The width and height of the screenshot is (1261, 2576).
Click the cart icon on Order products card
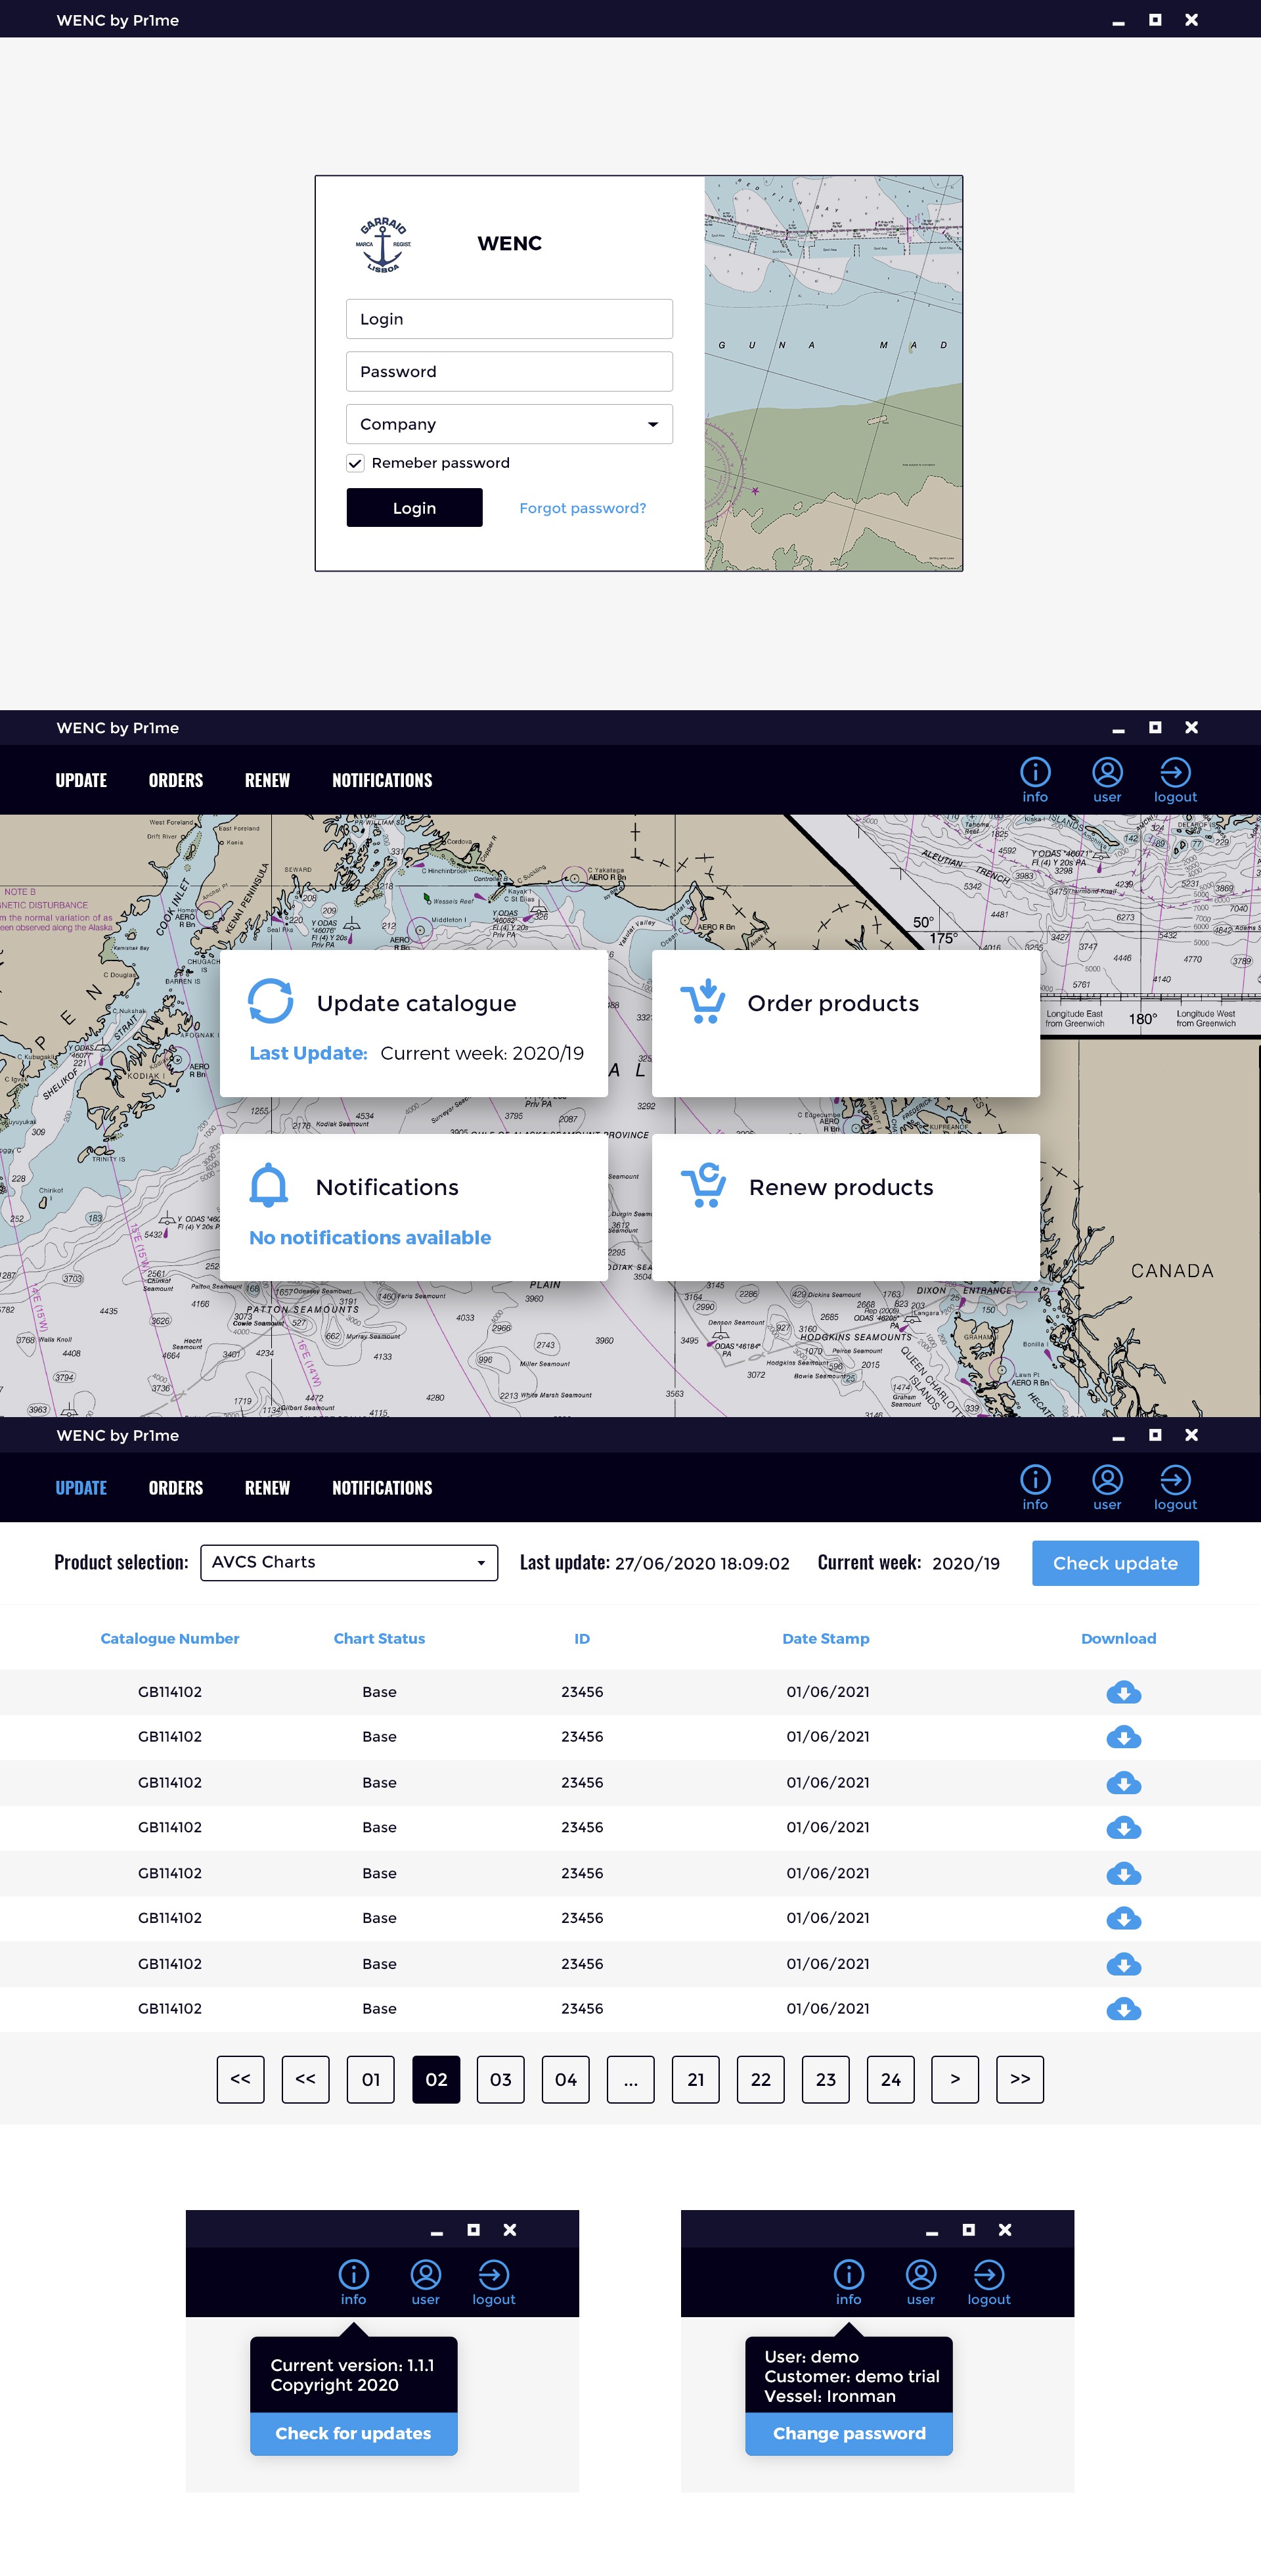tap(703, 1001)
